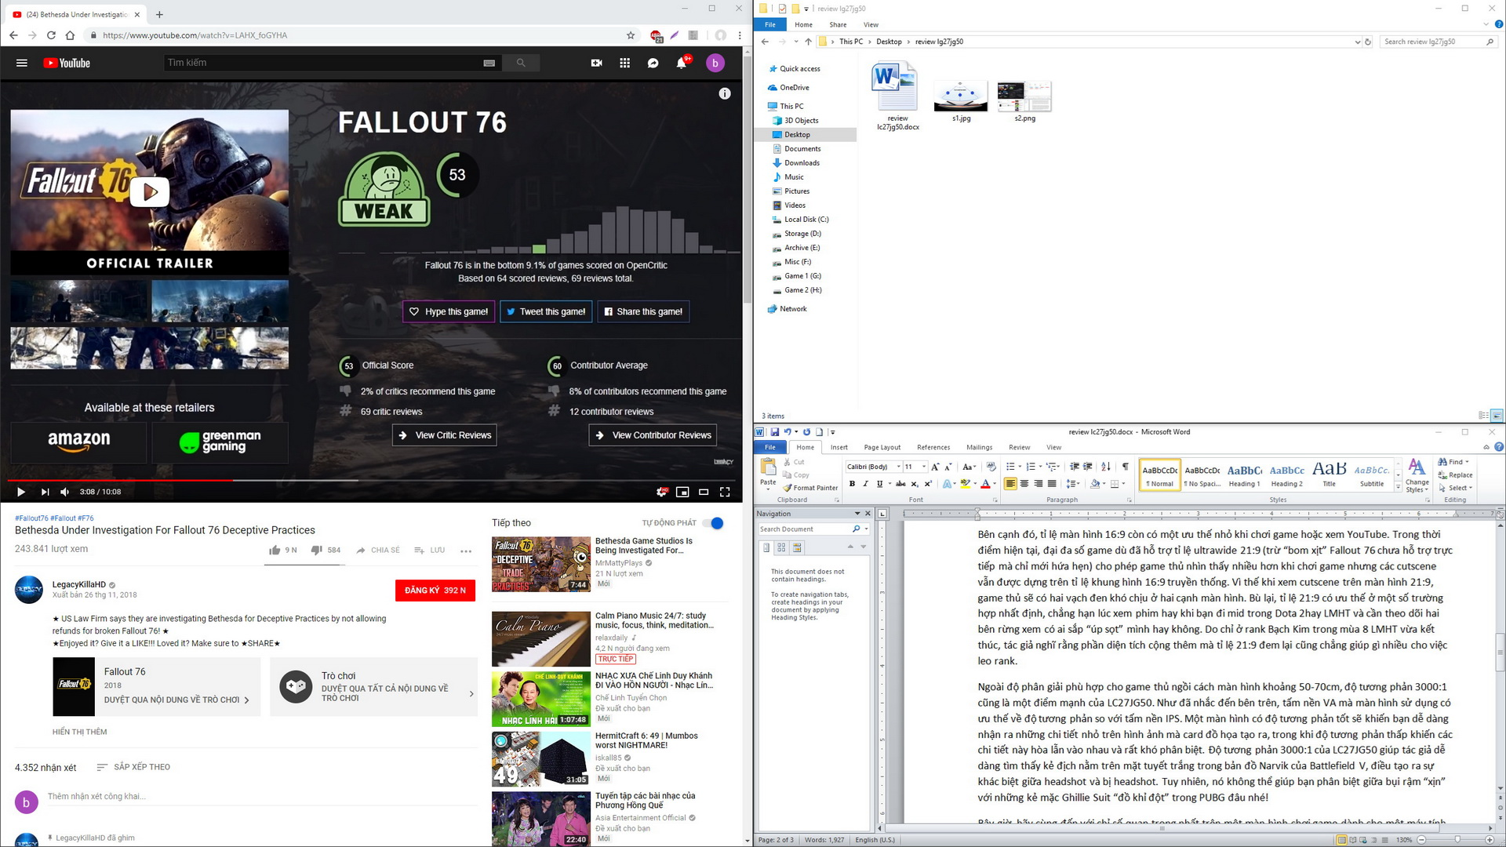The image size is (1506, 847).
Task: Mute the YouTube video volume
Action: point(64,492)
